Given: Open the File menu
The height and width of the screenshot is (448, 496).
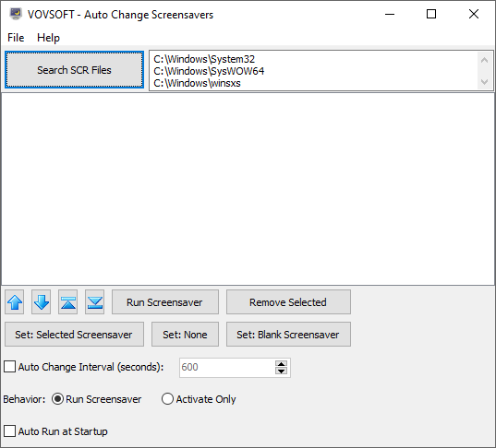Looking at the screenshot, I should pyautogui.click(x=16, y=38).
